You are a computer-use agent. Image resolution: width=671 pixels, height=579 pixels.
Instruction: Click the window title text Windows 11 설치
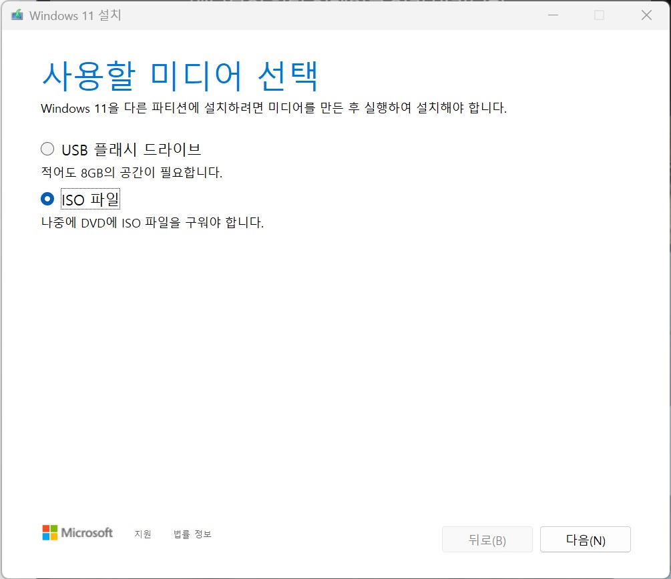coord(75,15)
